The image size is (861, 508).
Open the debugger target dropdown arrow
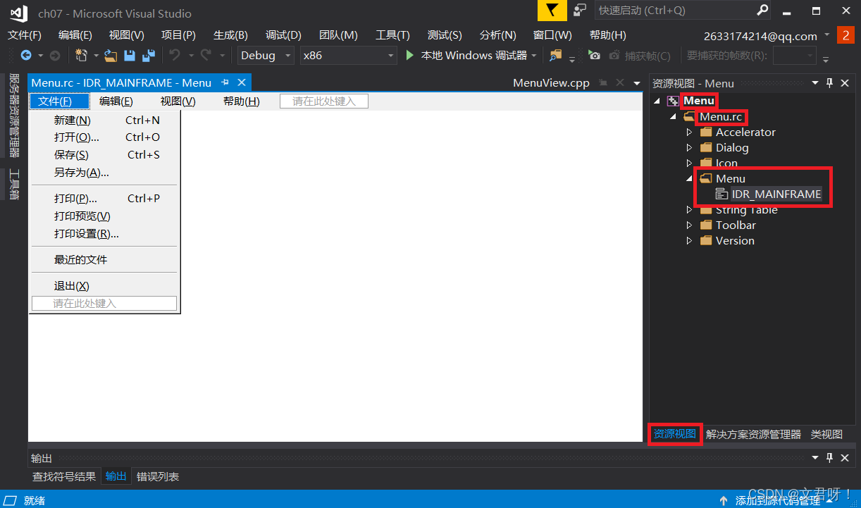pos(534,55)
